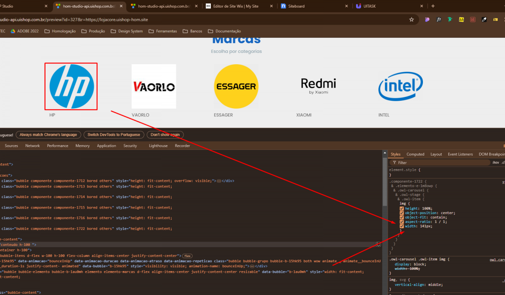Disable the height: 100% CSS property

point(401,209)
